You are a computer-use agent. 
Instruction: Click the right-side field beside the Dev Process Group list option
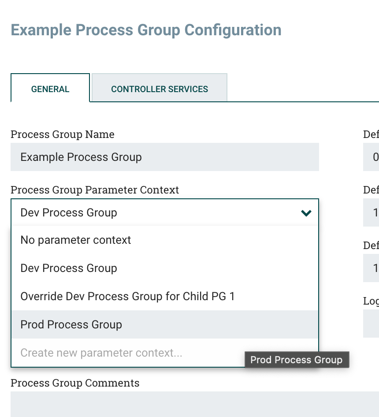tap(372, 268)
